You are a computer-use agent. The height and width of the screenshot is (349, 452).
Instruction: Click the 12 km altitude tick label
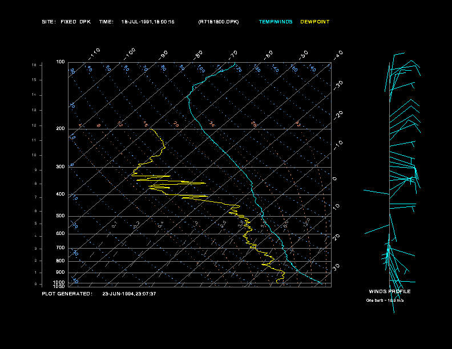click(x=34, y=125)
